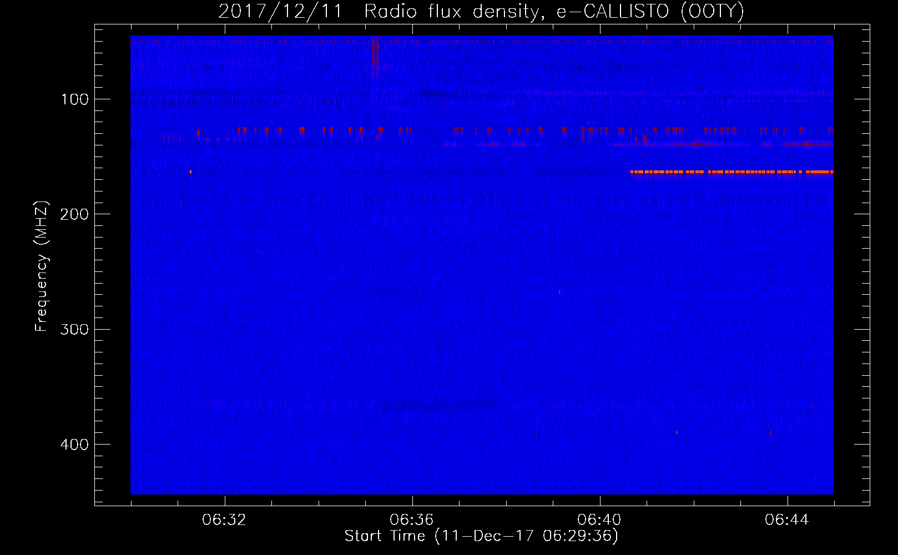898x555 pixels.
Task: Click the 'Start Time (11-Dec-17 06:29:36)' axis label
Action: [481, 536]
